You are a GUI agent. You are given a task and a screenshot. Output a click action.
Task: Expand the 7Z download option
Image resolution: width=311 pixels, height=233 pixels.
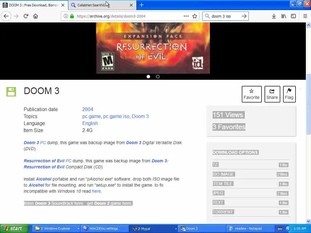251,165
